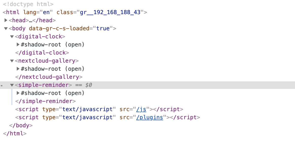Screen dimensions: 295x146
Task: Expand shadow-root under digital-clock
Action: click(18, 45)
